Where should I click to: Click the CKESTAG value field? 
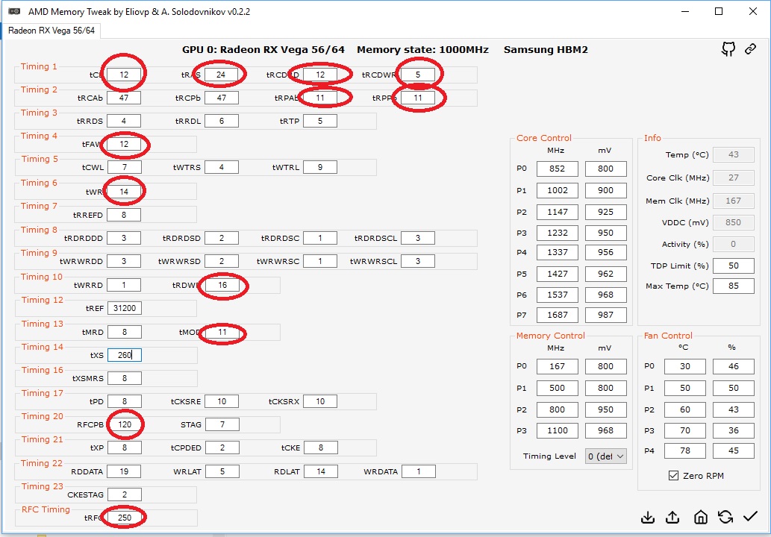point(125,494)
